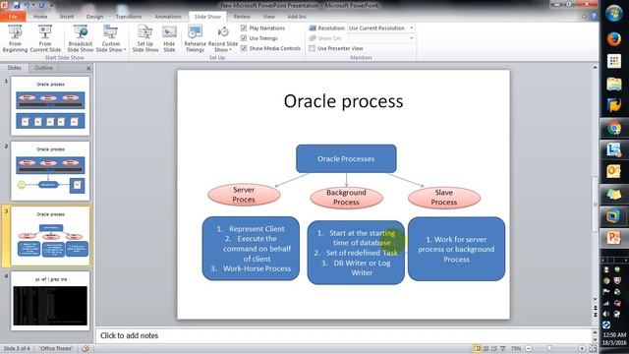Click the Work for server process box
Image resolution: width=629 pixels, height=354 pixels.
[456, 249]
